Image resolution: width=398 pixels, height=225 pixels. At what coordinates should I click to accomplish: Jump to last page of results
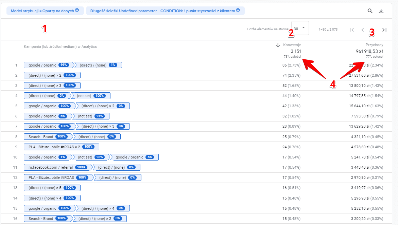tap(384, 30)
